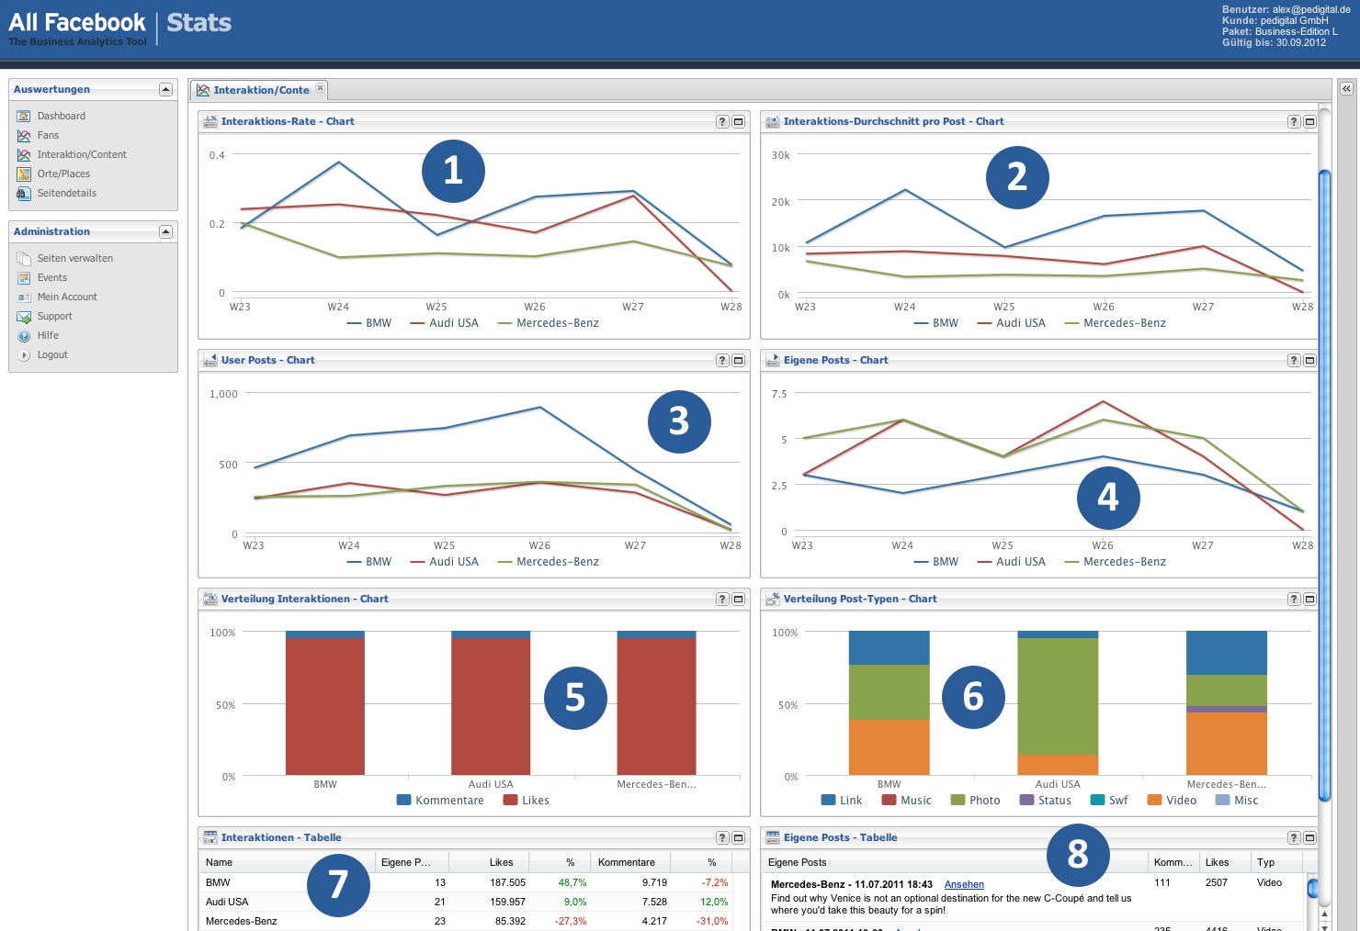Click the All Facebook Stats logo
Viewport: 1360px width, 931px height.
tap(119, 28)
